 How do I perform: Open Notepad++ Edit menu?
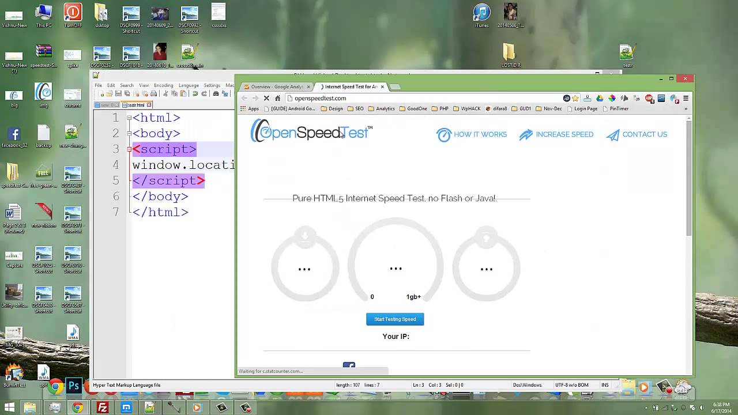click(x=111, y=85)
